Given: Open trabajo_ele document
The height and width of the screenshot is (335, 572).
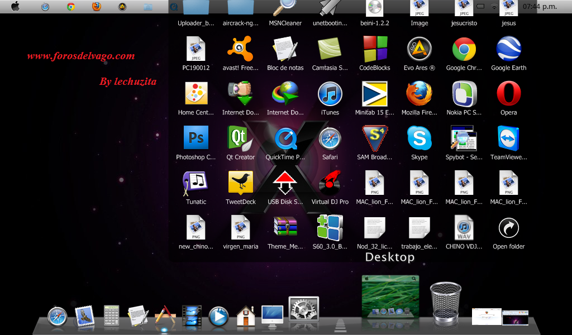Looking at the screenshot, I should [419, 227].
